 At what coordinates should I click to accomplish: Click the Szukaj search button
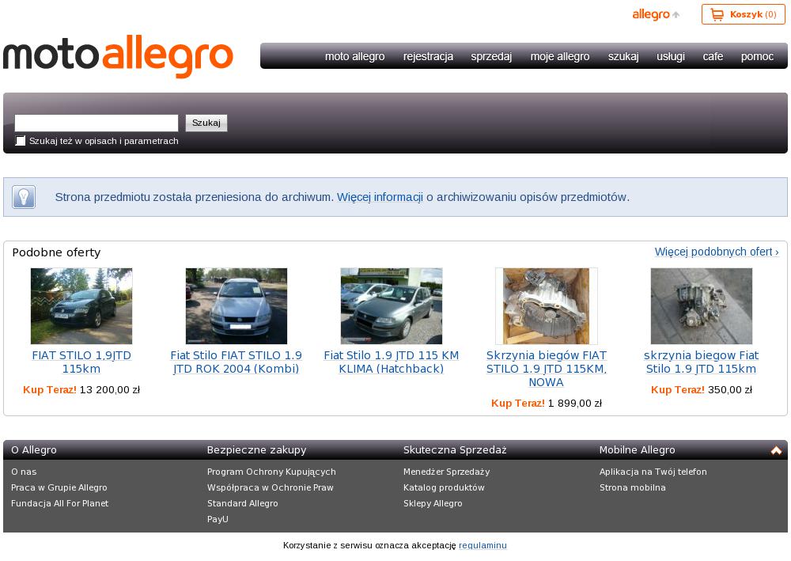(x=206, y=123)
